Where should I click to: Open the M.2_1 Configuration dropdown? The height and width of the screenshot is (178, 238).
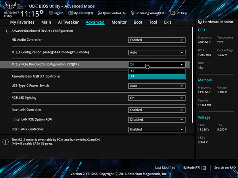157,53
